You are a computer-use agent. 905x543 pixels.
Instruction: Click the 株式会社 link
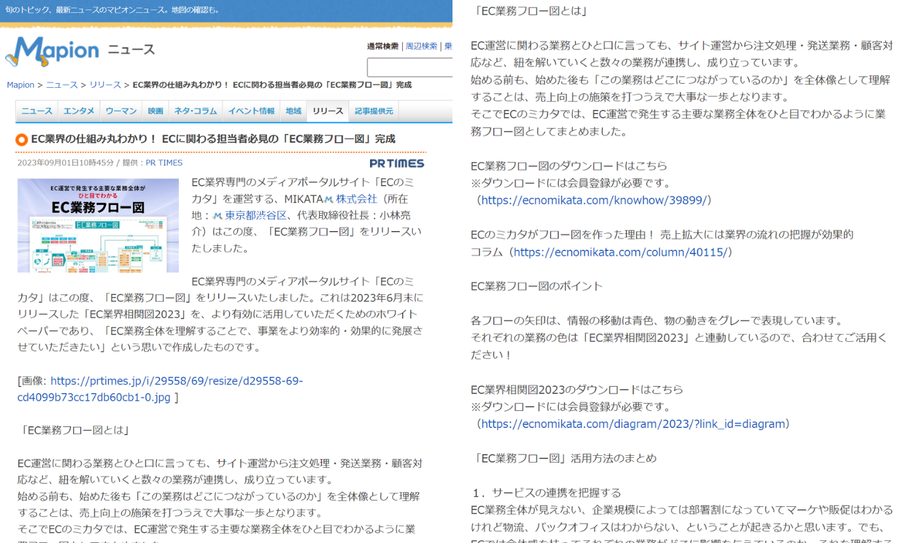click(357, 199)
